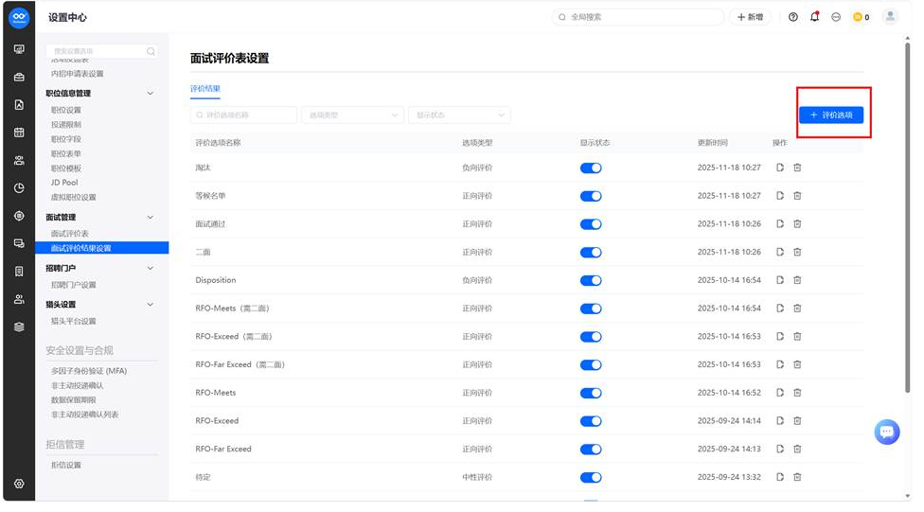Disable display toggle for RFO-Exceed
The height and width of the screenshot is (512, 924).
tap(591, 421)
